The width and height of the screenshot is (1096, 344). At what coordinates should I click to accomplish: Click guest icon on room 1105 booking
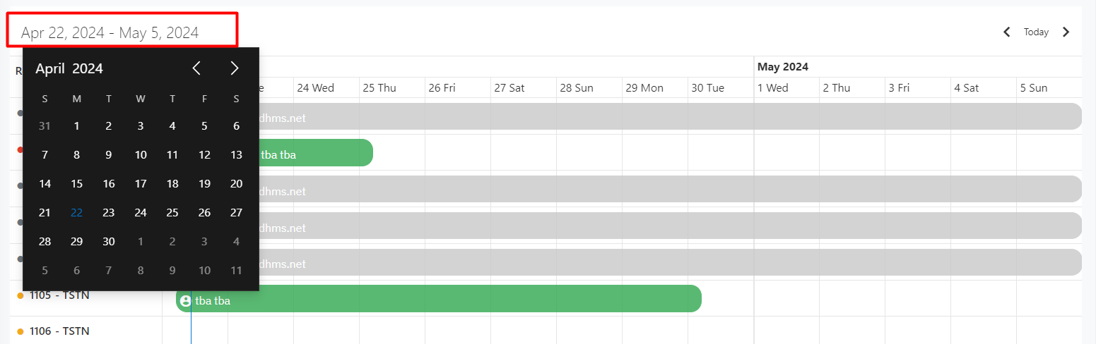pyautogui.click(x=185, y=301)
